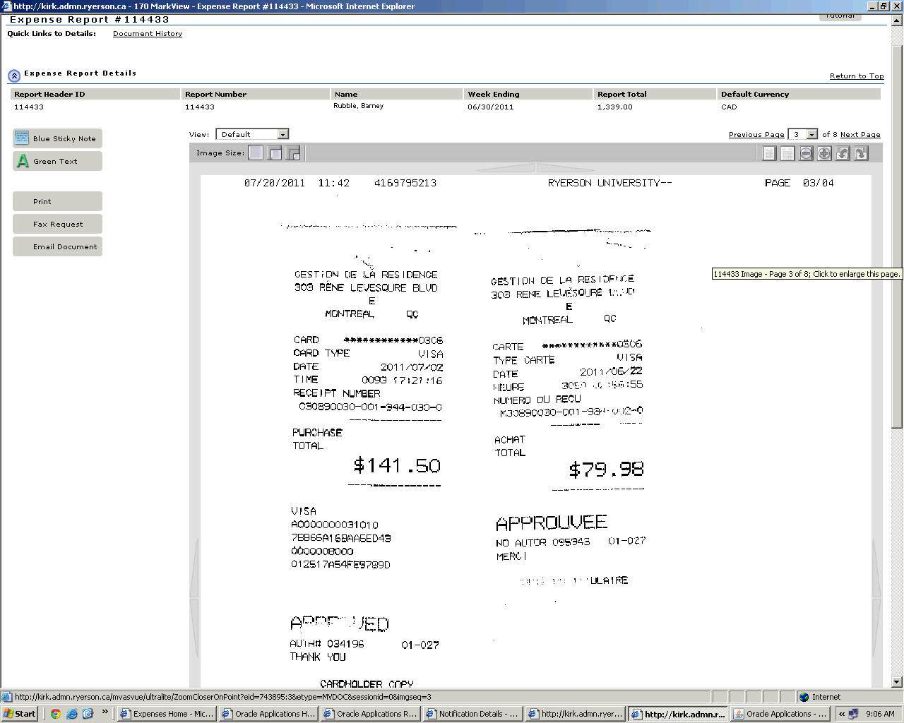Screen dimensions: 904x723
Task: Click the Green Text annotation button
Action: (x=57, y=161)
